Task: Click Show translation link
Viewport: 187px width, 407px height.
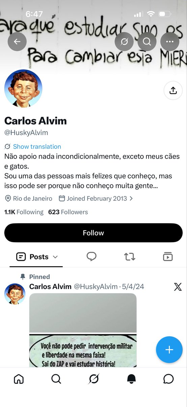Action: [37, 147]
